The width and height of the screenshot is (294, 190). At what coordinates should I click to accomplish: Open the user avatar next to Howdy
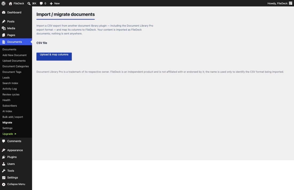click(291, 3)
